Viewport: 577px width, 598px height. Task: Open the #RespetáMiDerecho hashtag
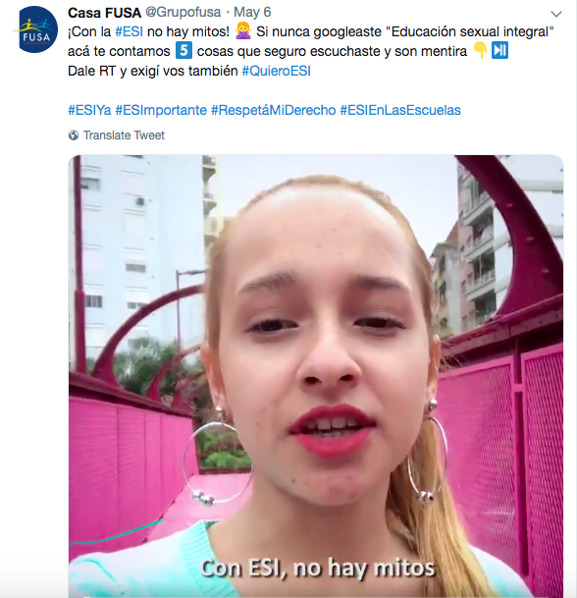[x=273, y=110]
